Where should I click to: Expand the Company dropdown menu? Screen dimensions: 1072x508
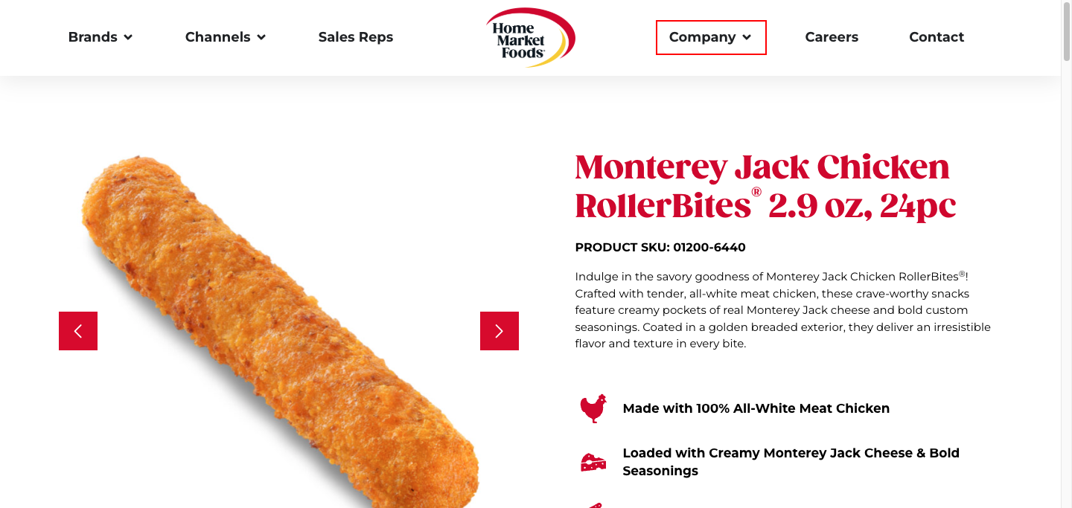(711, 37)
